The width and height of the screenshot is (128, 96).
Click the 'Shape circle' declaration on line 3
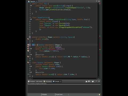pyautogui.click(x=45, y=8)
